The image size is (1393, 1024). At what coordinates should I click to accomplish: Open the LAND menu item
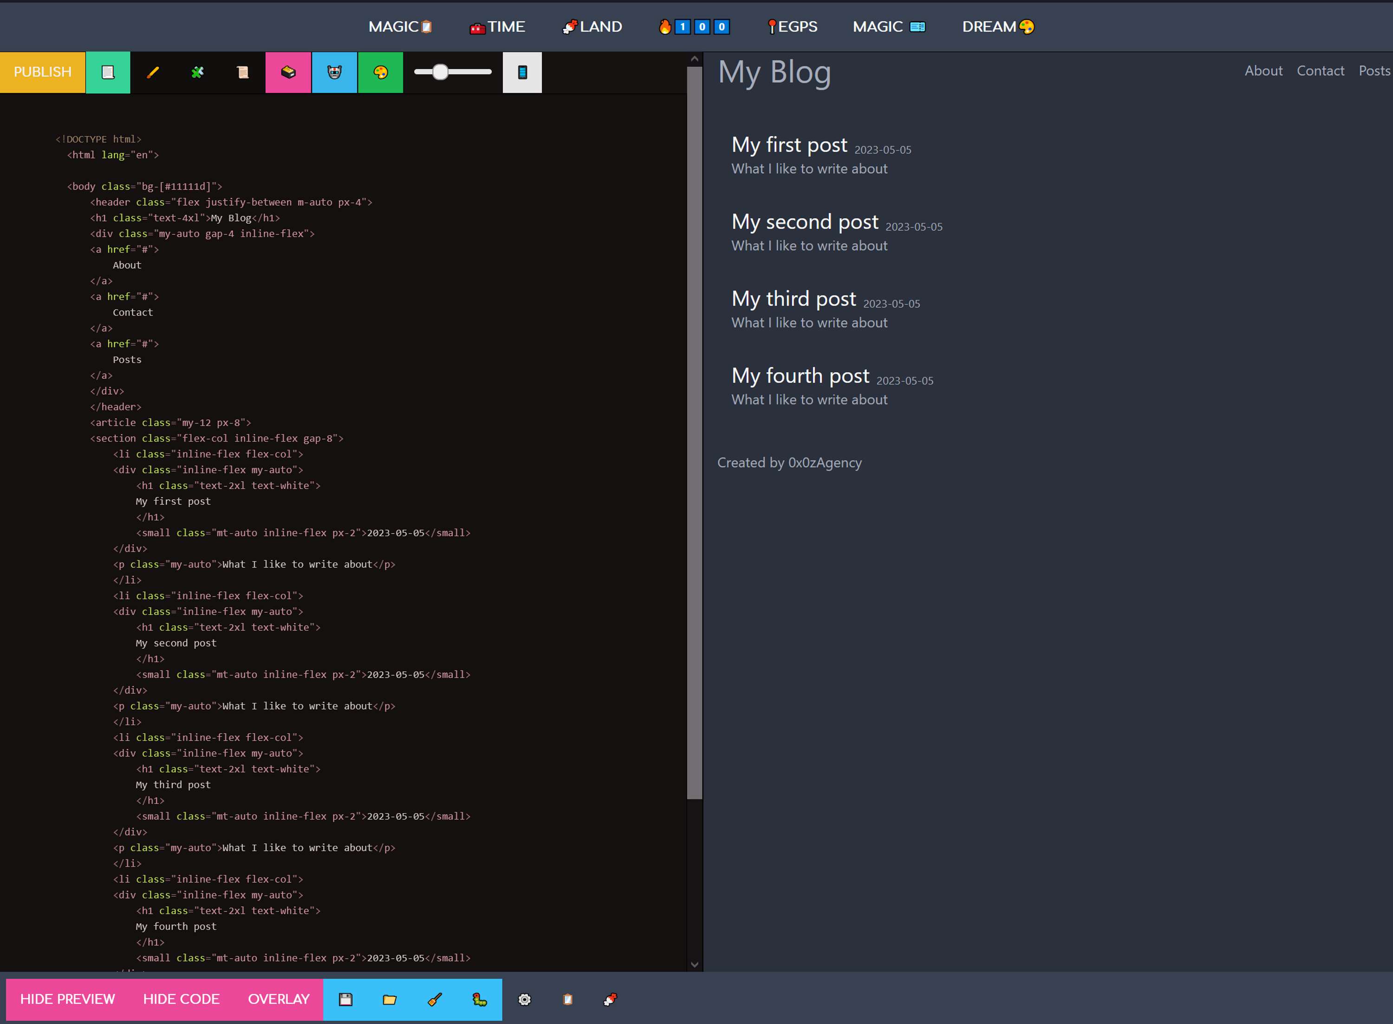592,26
